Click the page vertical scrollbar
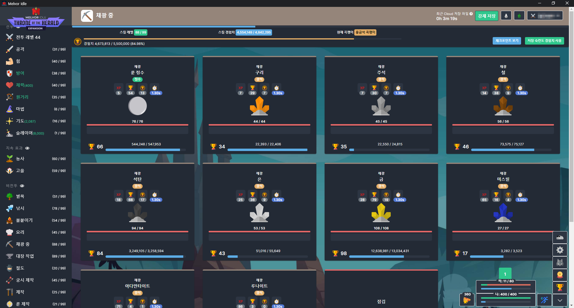The height and width of the screenshot is (308, 574). click(571, 117)
